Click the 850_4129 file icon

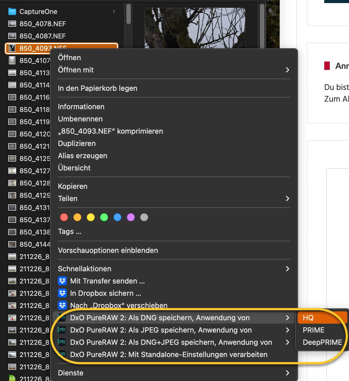12,195
